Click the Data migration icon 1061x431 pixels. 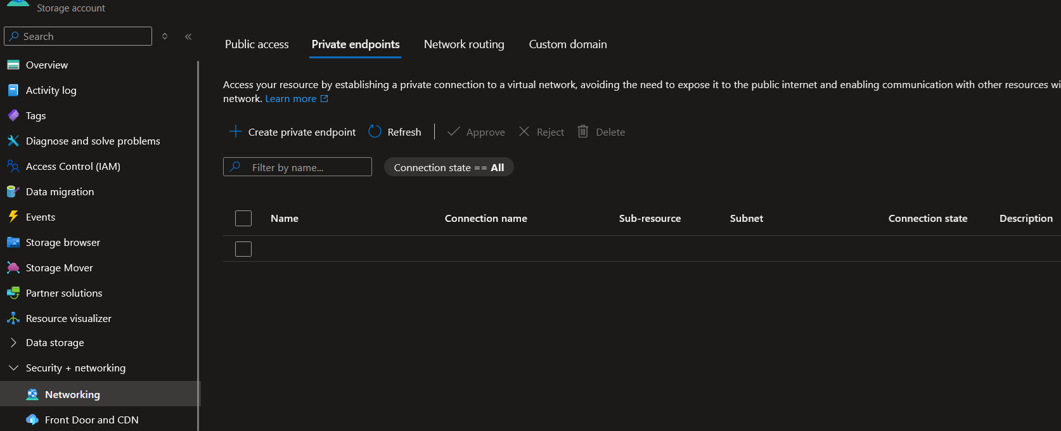click(x=13, y=191)
